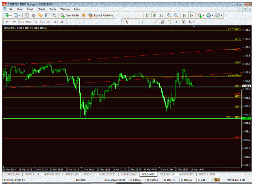254x184 pixels.
Task: Expand the Indicators dropdown arrow
Action: [x=203, y=16]
